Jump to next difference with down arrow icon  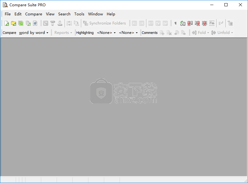60,23
